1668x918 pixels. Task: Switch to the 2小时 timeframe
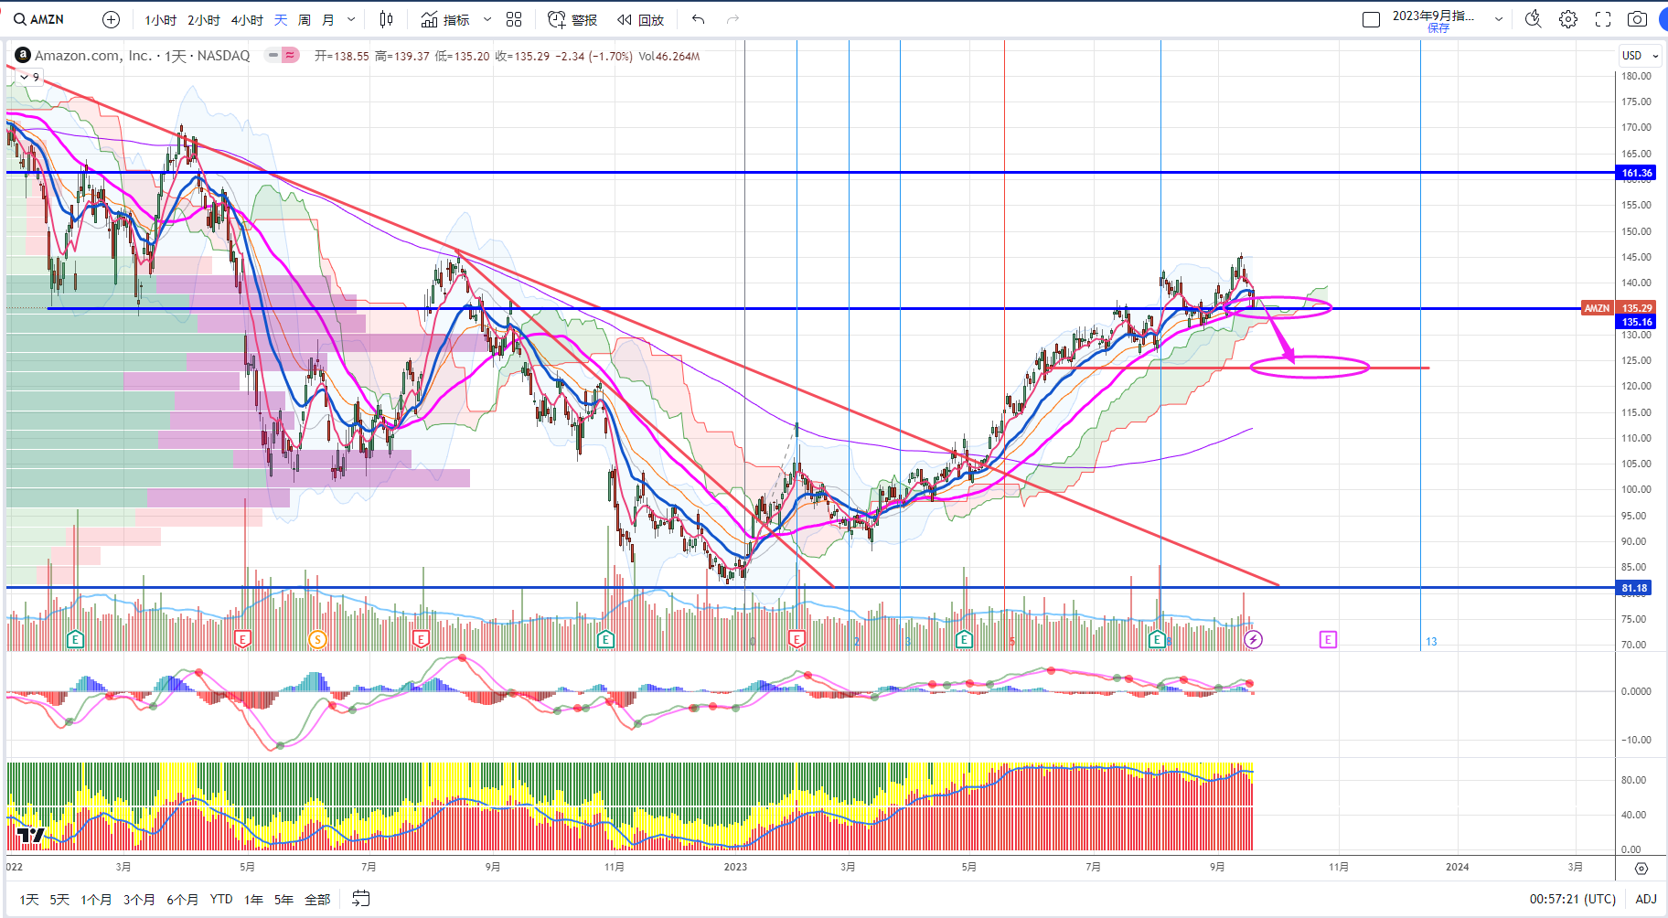(x=204, y=20)
